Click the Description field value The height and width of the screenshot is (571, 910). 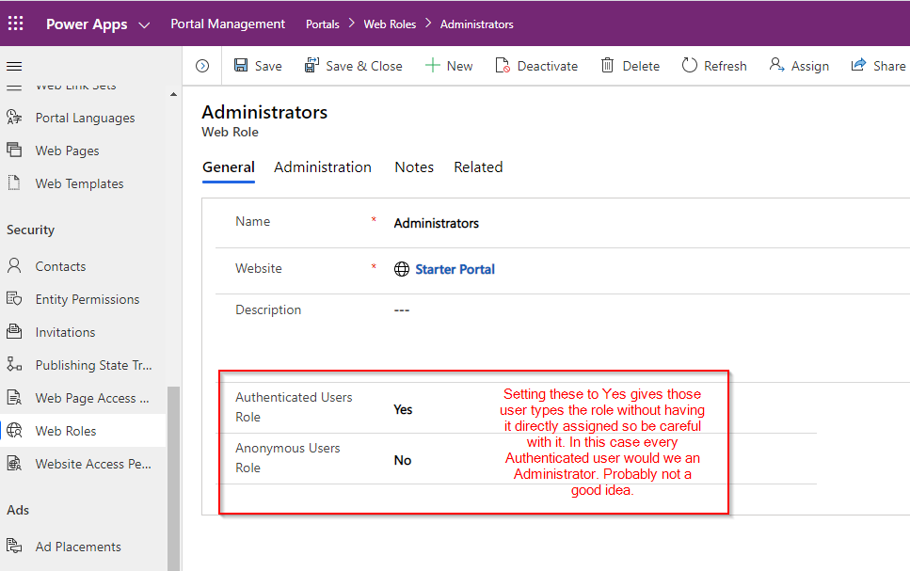[402, 310]
